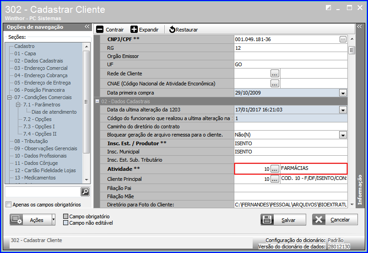Collapse the 02 - Dados Cadastrais section
Screen dimensions: 368x253
tap(97, 101)
